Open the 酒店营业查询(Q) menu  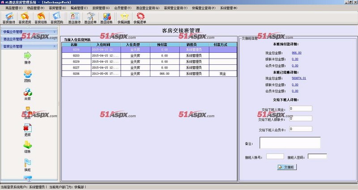pos(148,8)
